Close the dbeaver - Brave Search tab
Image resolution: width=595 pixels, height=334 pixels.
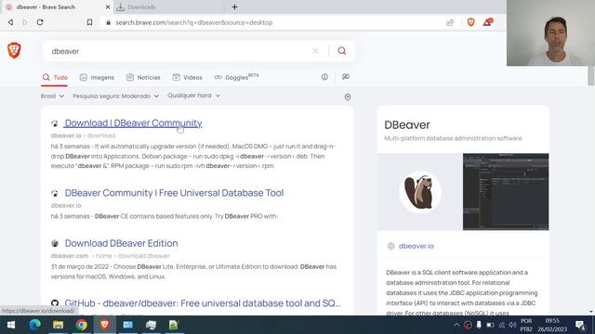(x=108, y=6)
